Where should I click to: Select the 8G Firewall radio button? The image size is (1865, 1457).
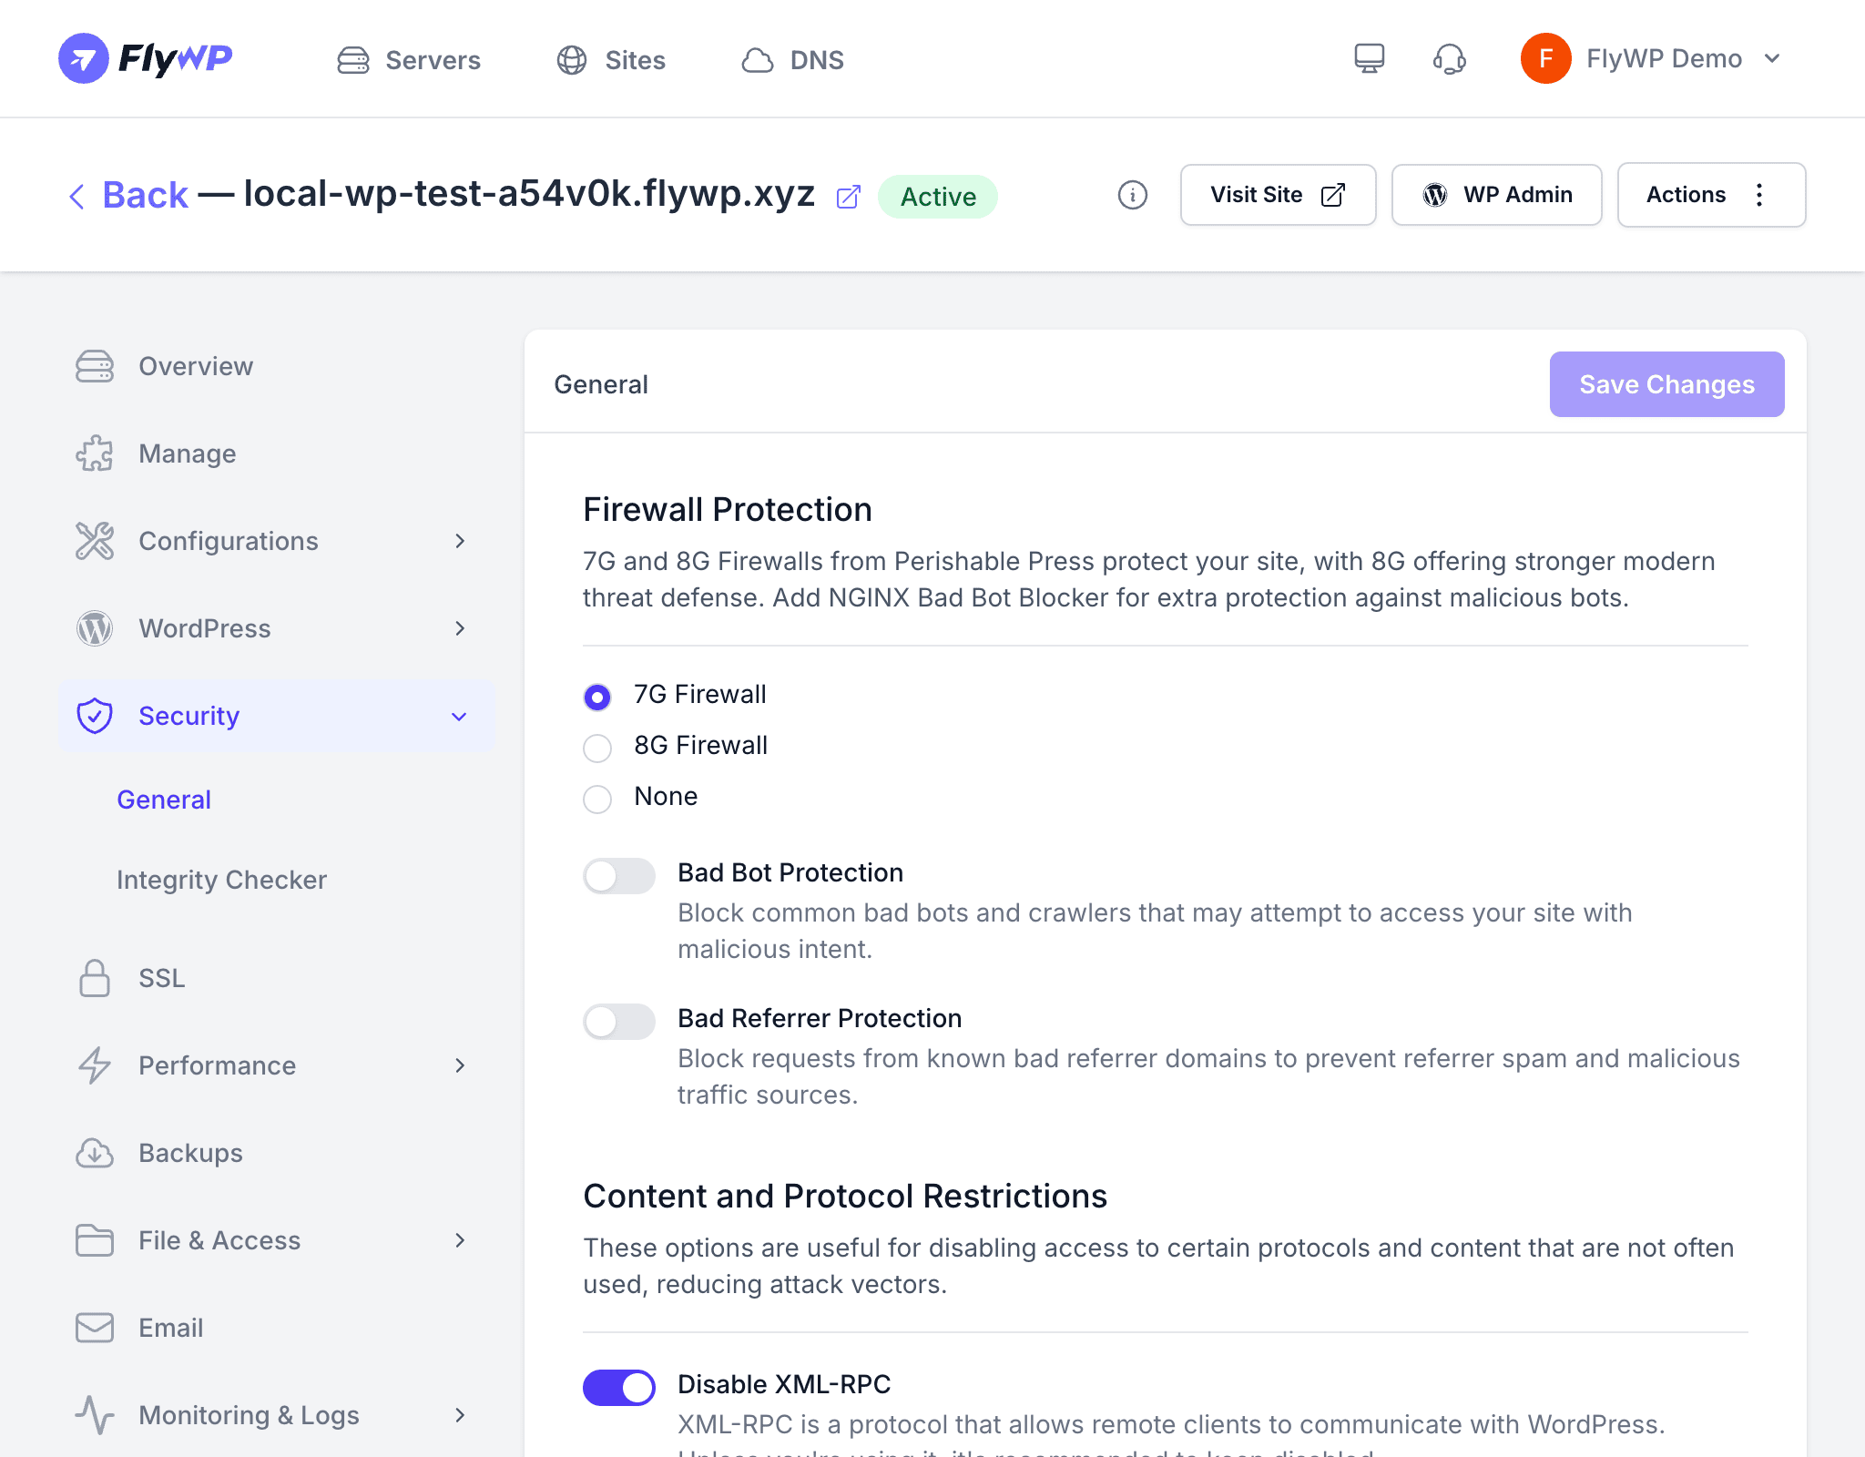coord(597,748)
